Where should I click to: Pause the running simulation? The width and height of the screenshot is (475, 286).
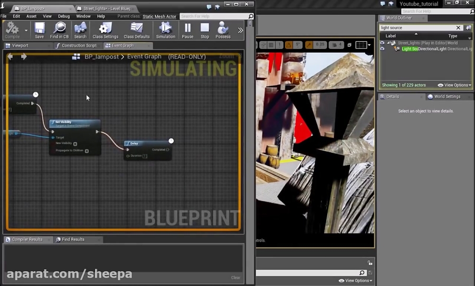click(x=187, y=30)
